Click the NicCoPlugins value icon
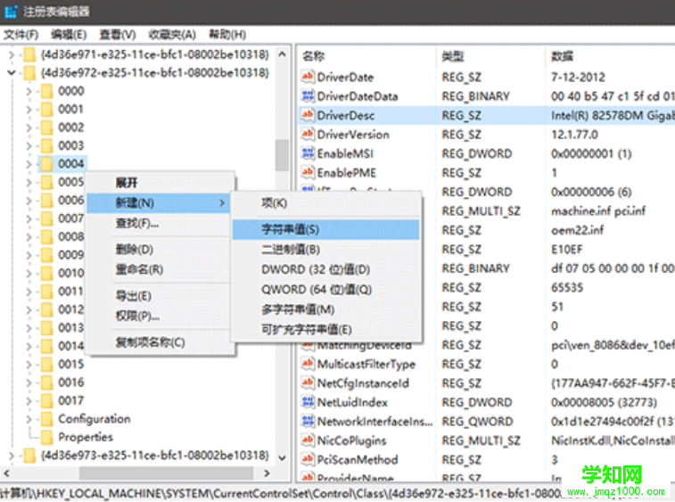 coord(308,440)
